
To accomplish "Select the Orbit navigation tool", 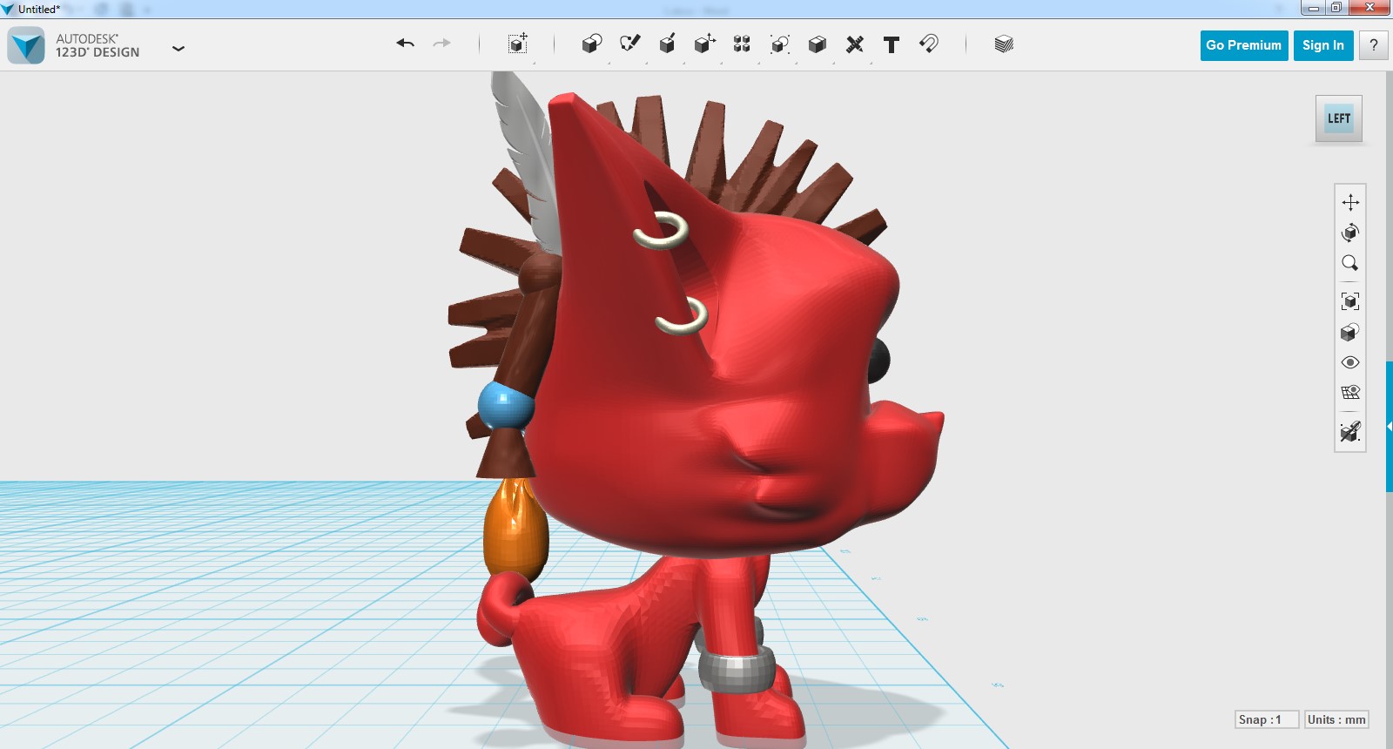I will tap(1350, 233).
